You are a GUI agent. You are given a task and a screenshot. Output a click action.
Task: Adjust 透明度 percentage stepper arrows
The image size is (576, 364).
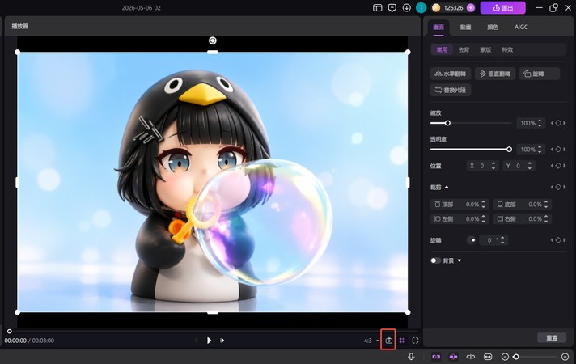[x=540, y=150]
